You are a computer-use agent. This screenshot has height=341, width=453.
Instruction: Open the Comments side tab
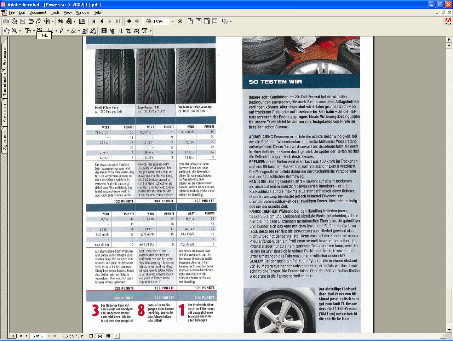(5, 113)
